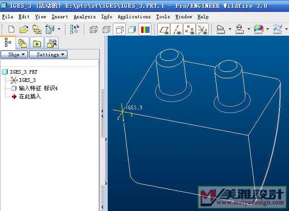
Task: Click the IGES_3 coordinate system label in viewport
Action: pyautogui.click(x=134, y=108)
